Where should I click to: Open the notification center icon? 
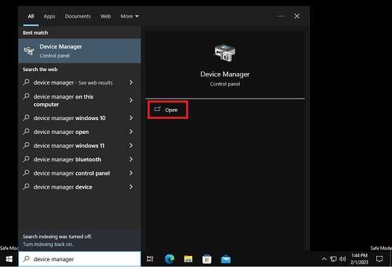(x=379, y=259)
